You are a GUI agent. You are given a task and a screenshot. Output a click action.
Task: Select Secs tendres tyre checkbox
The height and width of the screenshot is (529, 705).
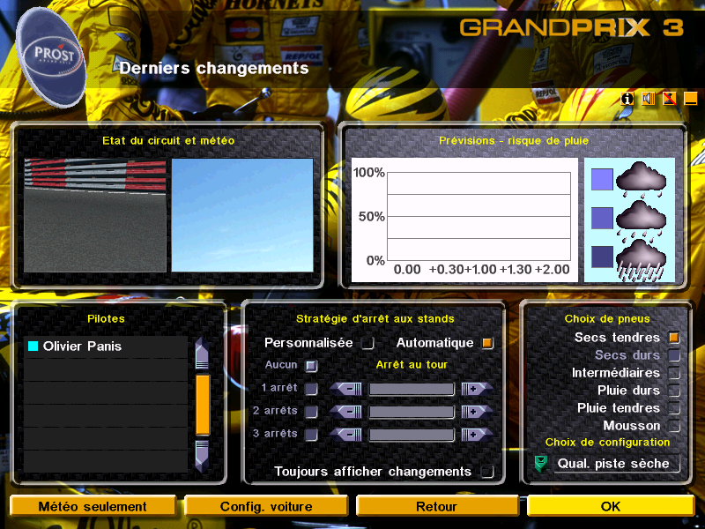pyautogui.click(x=673, y=338)
